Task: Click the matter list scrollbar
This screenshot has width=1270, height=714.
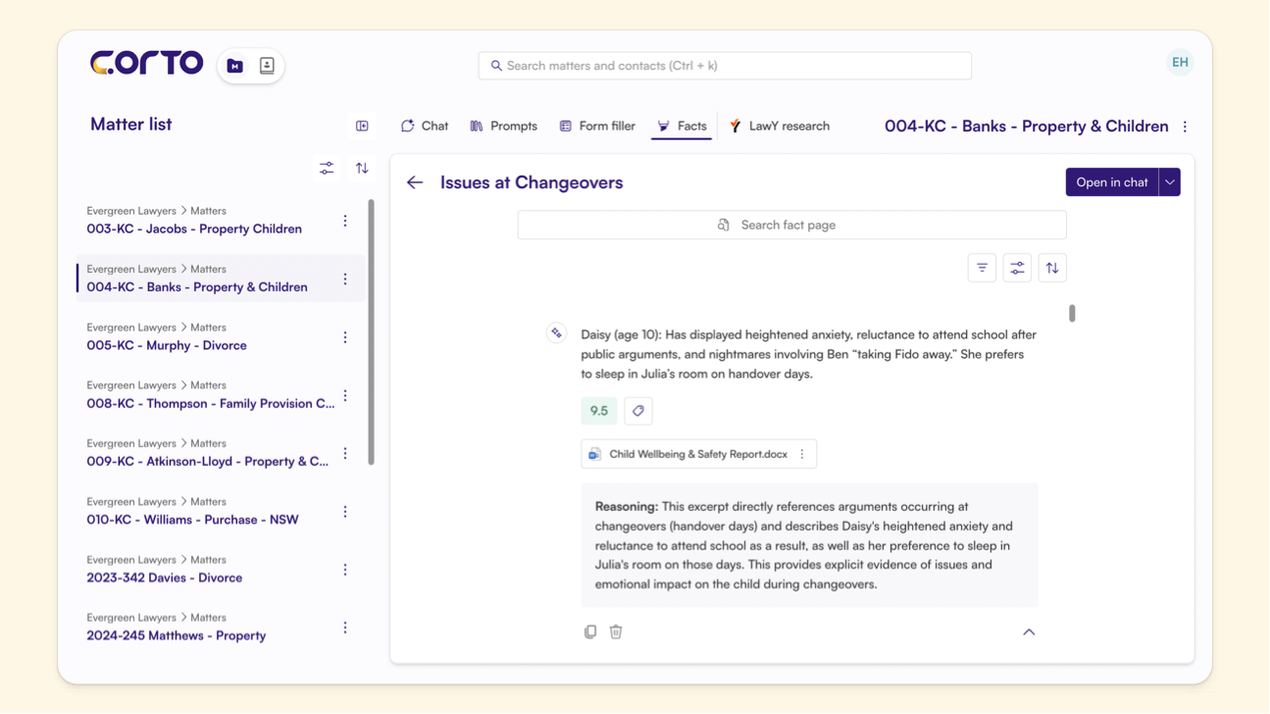Action: [x=371, y=332]
